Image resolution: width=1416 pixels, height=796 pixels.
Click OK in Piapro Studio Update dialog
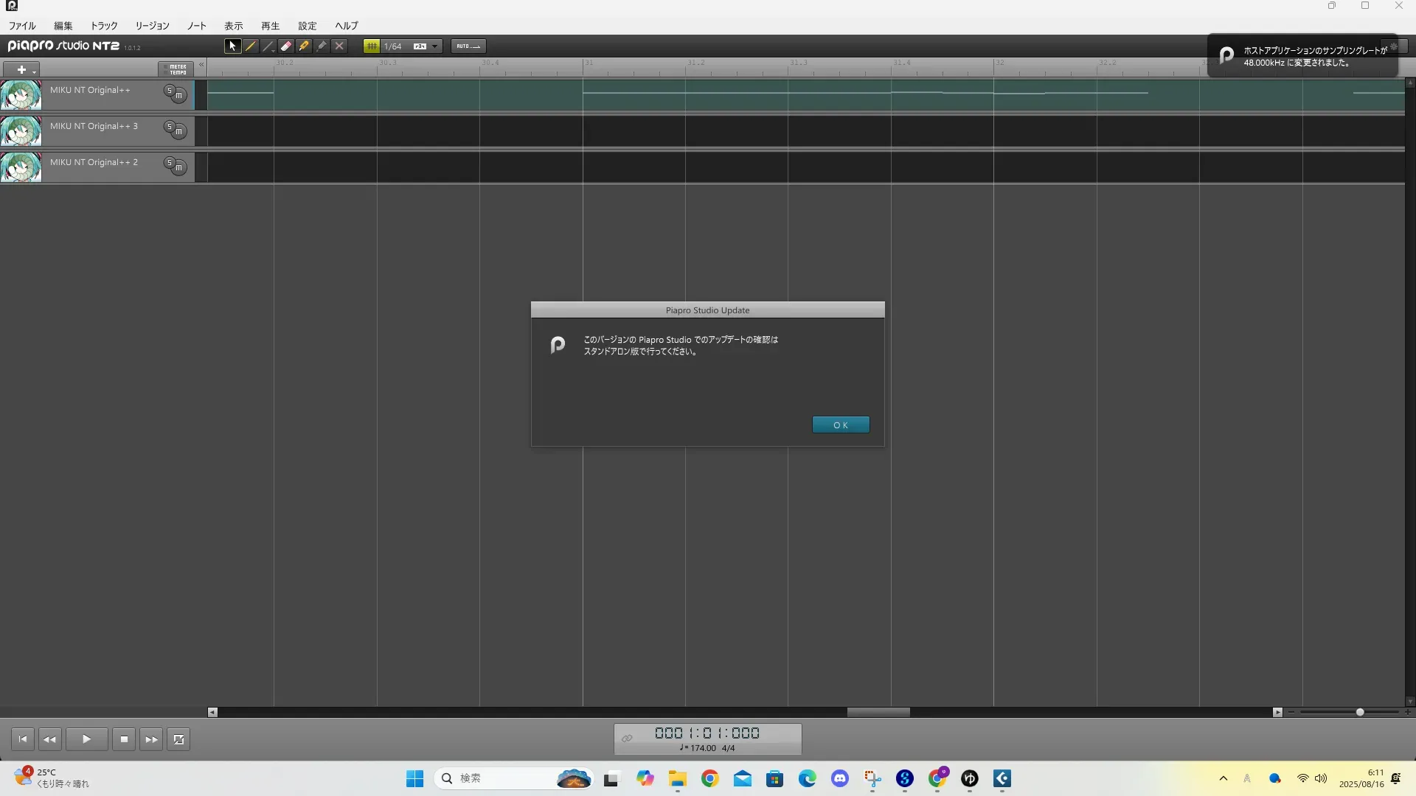click(840, 425)
